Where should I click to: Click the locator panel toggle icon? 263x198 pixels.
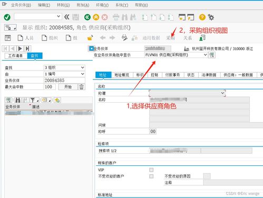pos(8,38)
